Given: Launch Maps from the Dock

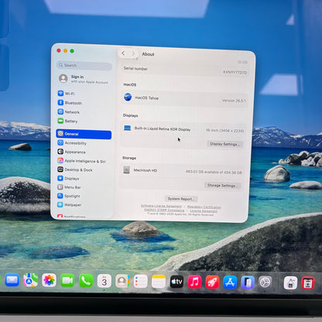Looking at the screenshot, I should click(31, 280).
